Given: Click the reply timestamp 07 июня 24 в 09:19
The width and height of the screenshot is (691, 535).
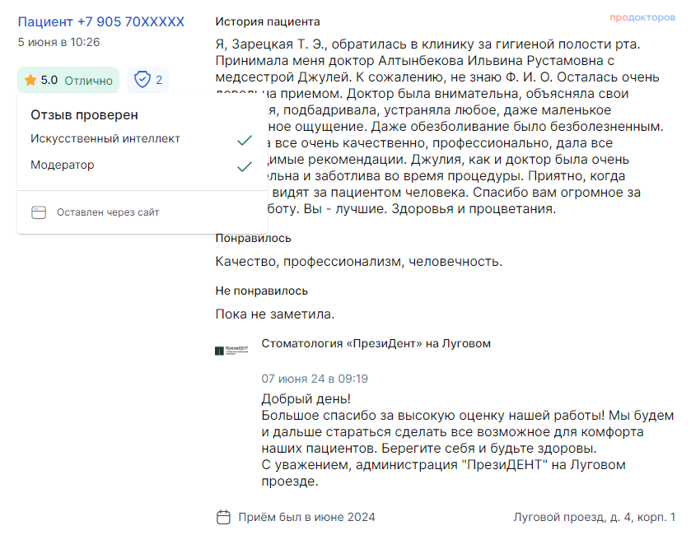Looking at the screenshot, I should coord(315,379).
